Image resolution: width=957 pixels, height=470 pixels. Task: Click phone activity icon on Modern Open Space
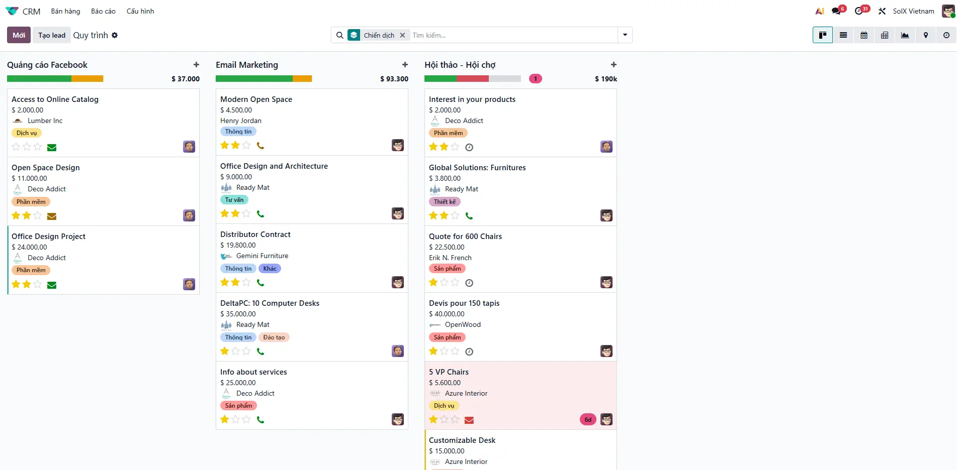point(260,146)
